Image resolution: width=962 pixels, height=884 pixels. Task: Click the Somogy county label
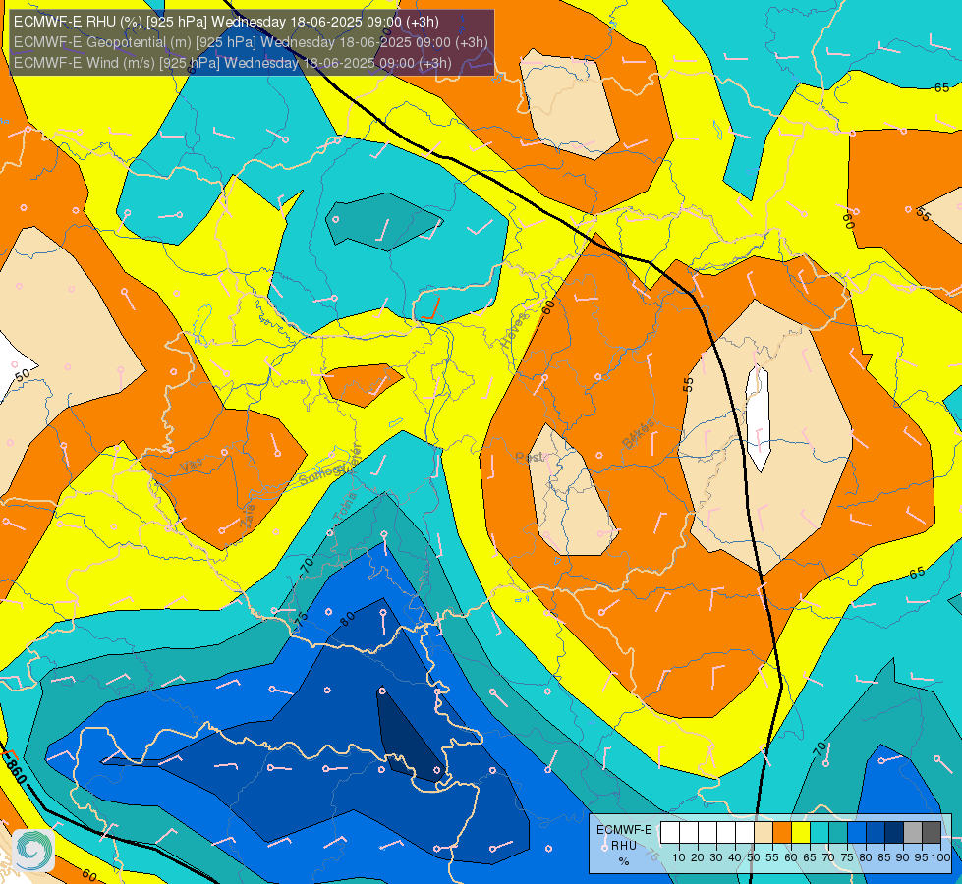324,472
